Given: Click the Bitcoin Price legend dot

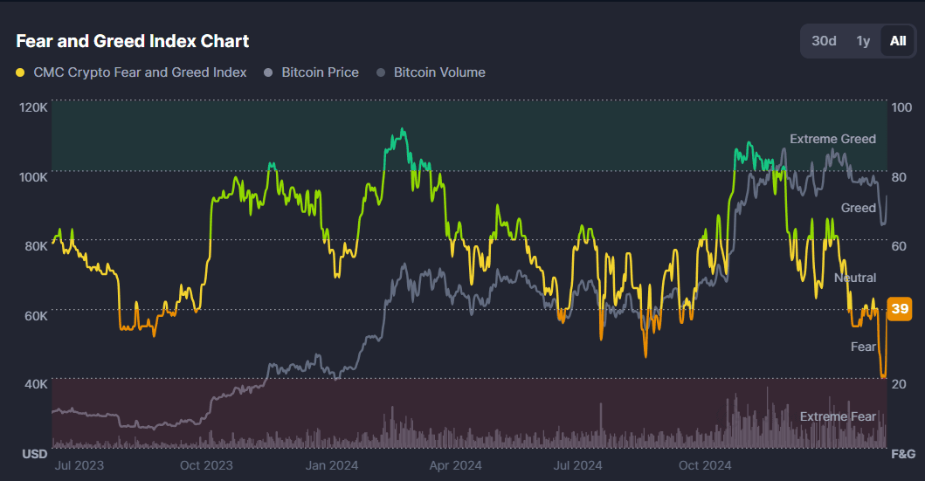Looking at the screenshot, I should (x=269, y=72).
